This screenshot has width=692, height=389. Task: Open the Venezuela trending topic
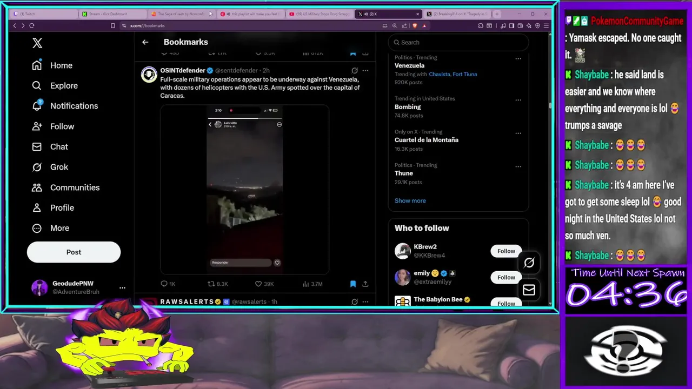[409, 65]
